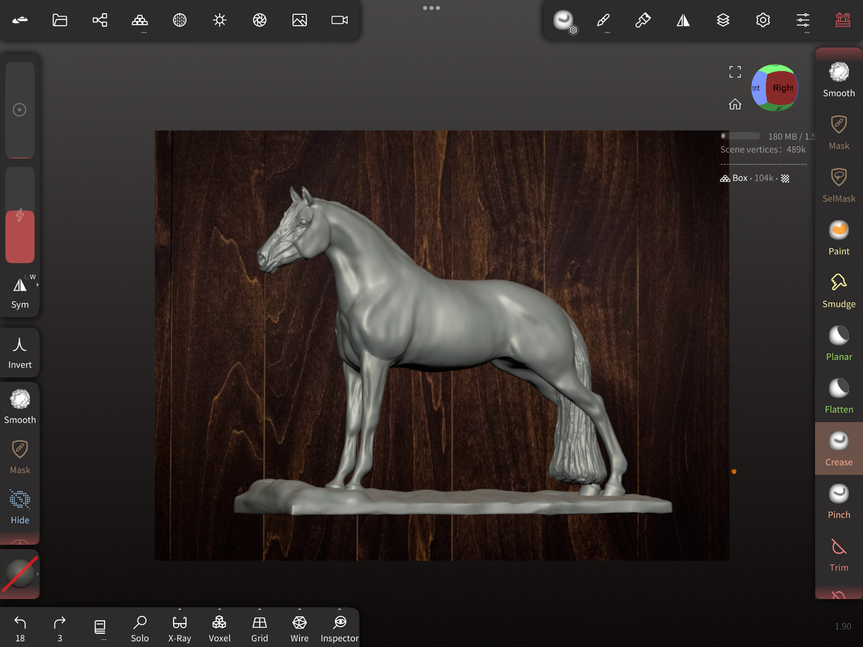Open the lighting settings sun icon
The width and height of the screenshot is (863, 647).
[x=220, y=20]
